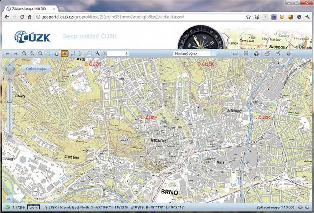
Task: Click browser back button
Action: (x=7, y=17)
